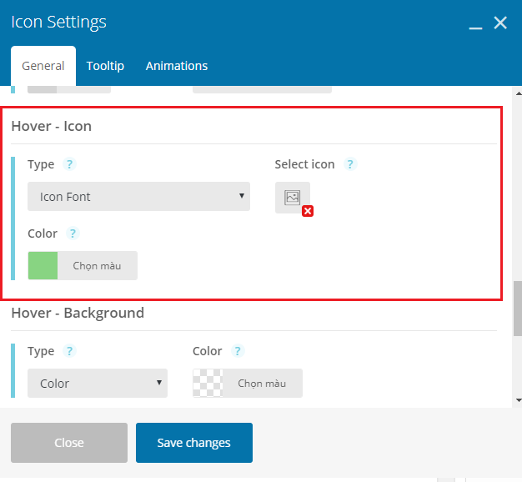Click the transparent hover background color swatch
522x482 pixels.
[208, 383]
